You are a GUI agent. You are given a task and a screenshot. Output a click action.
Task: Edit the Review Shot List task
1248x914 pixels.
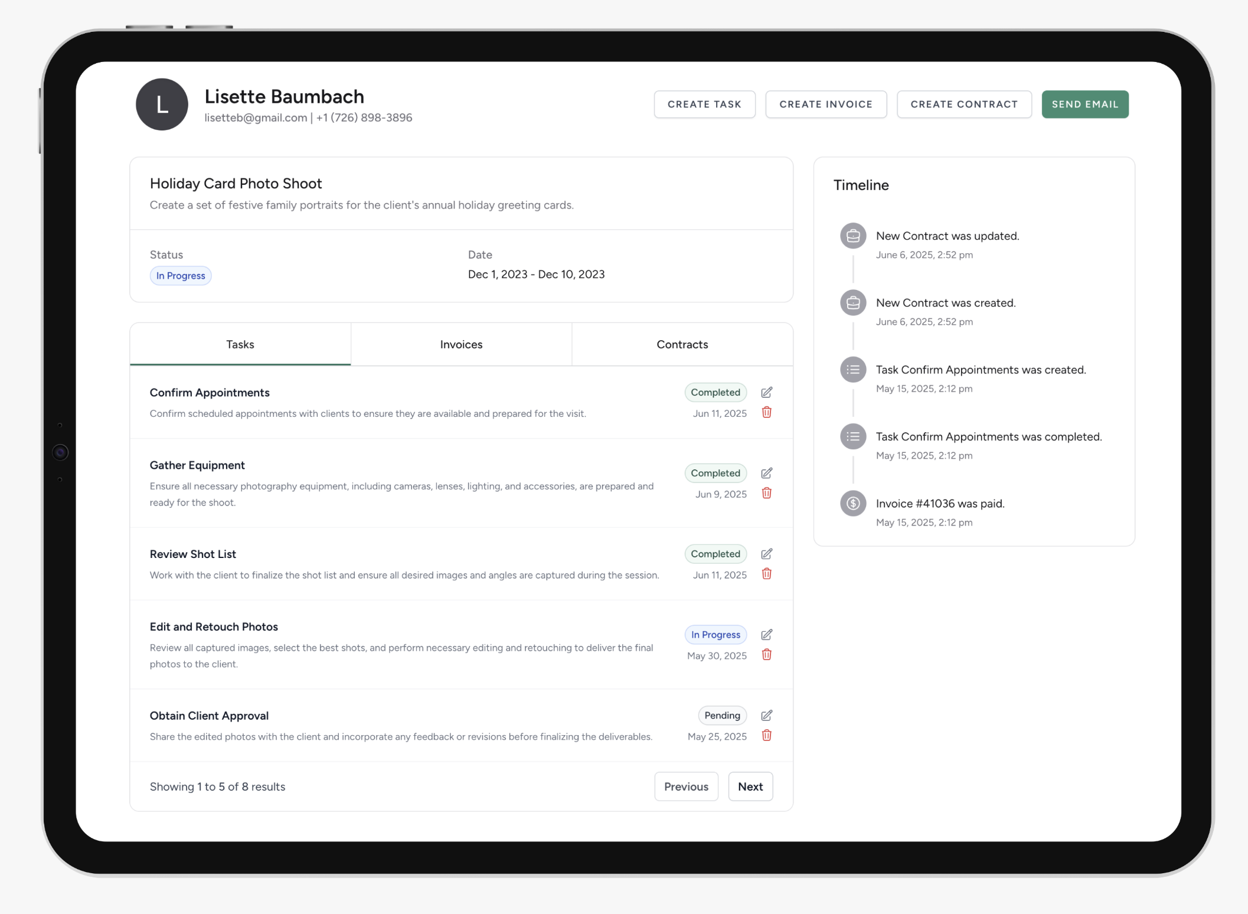pyautogui.click(x=766, y=554)
